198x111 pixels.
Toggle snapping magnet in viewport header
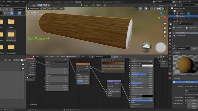(x=97, y=5)
